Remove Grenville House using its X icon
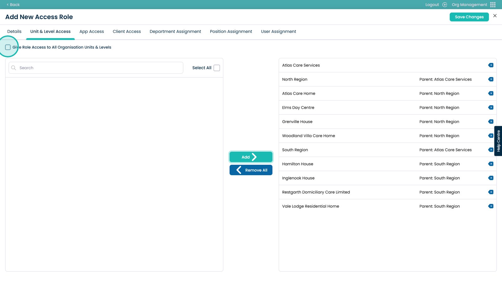 click(491, 122)
